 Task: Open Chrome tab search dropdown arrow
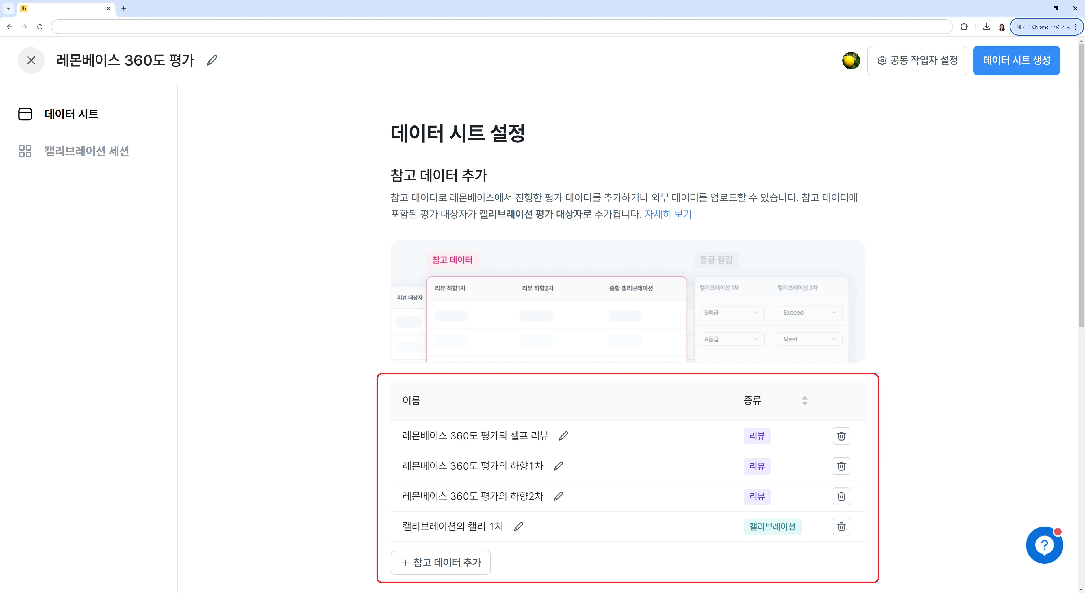[x=8, y=8]
